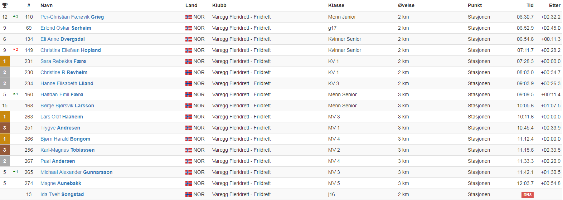The image size is (563, 200).
Task: Click the Norwegian flag in Magne Aunebakk's row
Action: [189, 183]
